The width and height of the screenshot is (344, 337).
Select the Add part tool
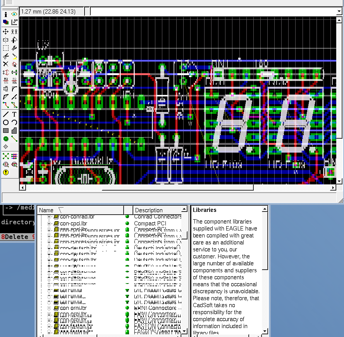click(14, 64)
